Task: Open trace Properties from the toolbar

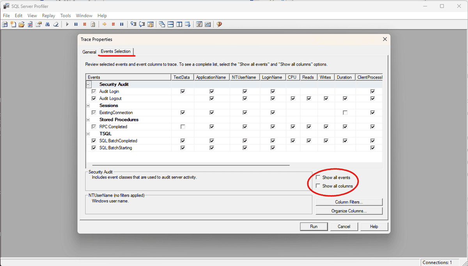Action: [39, 24]
